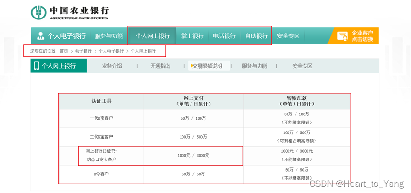
Task: Click the 转账汇款 column header
Action: 296,101
